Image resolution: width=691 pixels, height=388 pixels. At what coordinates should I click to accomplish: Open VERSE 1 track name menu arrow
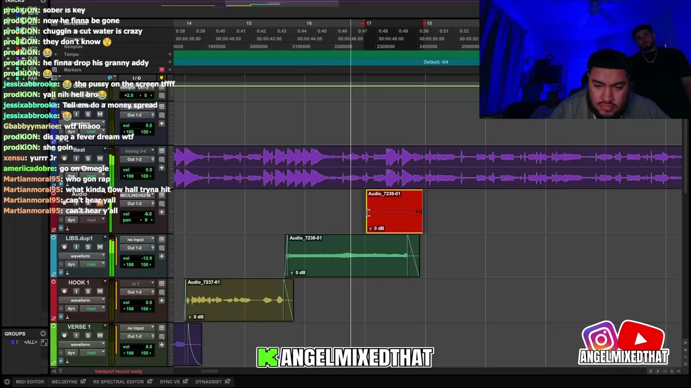click(105, 327)
